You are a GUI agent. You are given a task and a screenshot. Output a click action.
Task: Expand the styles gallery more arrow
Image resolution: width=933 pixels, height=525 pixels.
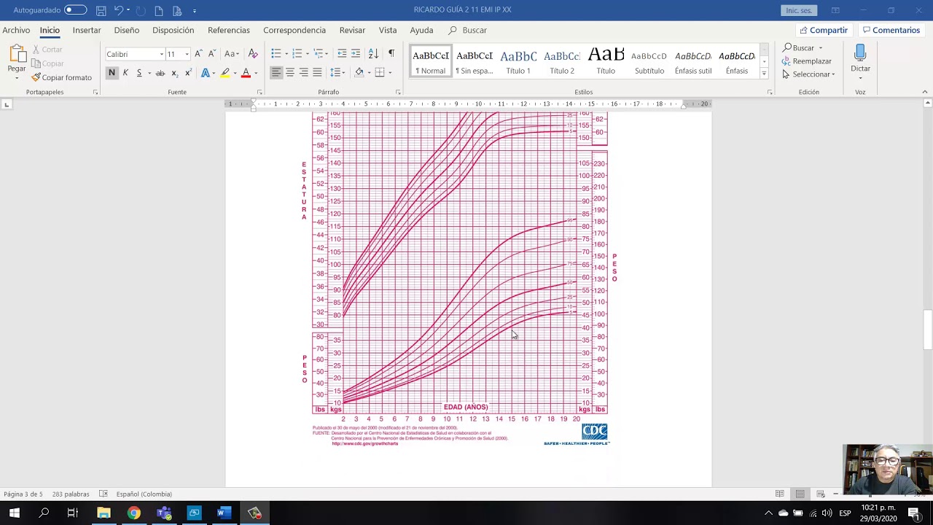[x=764, y=73]
